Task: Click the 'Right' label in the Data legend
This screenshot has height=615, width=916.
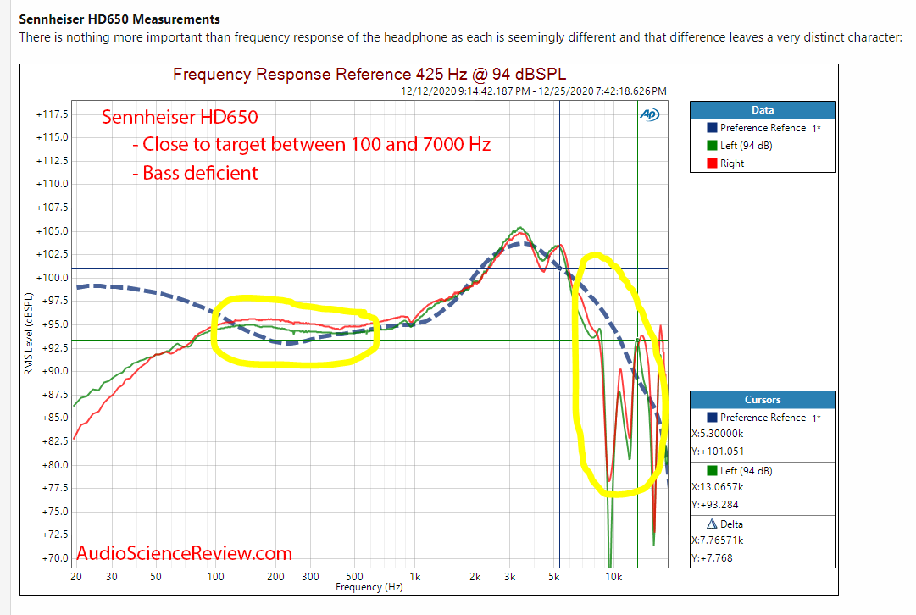Action: click(731, 163)
